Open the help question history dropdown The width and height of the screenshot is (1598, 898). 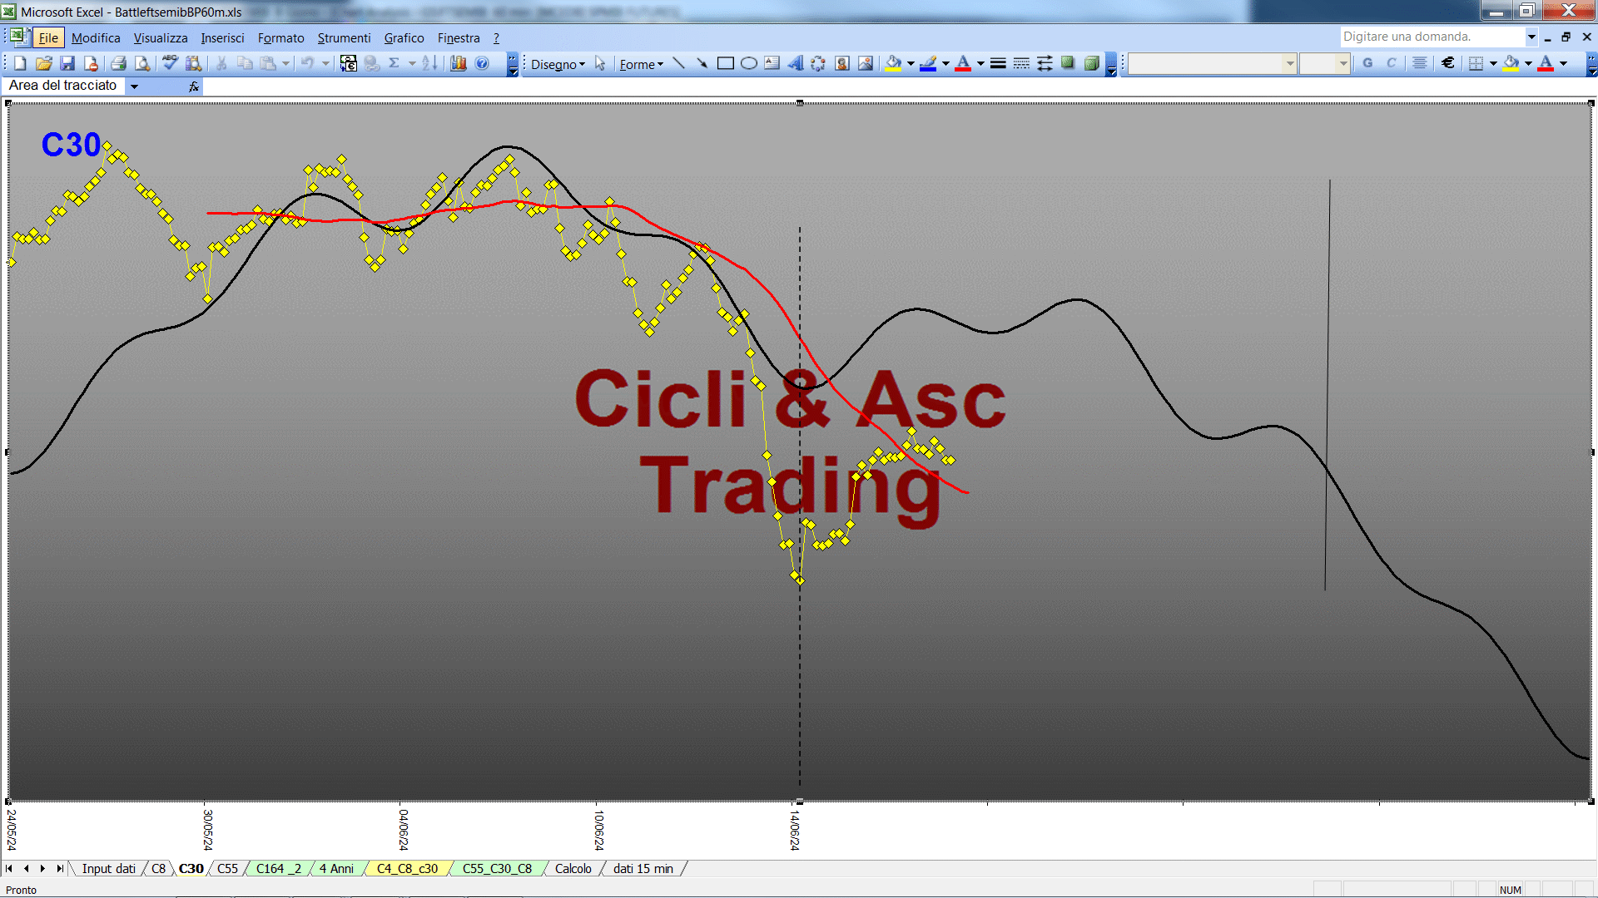click(1531, 37)
